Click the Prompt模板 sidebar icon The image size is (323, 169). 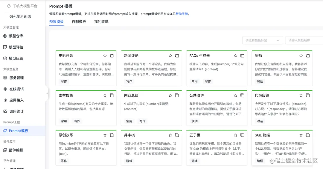point(5,131)
